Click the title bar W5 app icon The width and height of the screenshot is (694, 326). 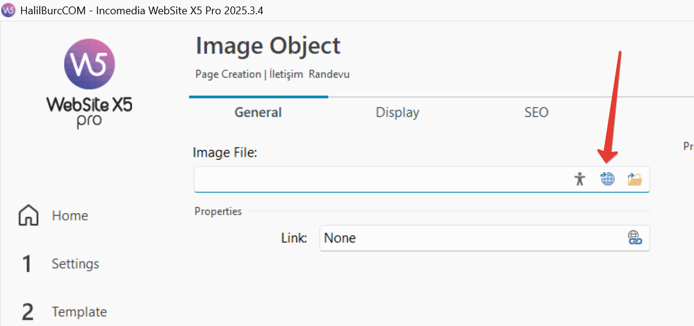[9, 10]
